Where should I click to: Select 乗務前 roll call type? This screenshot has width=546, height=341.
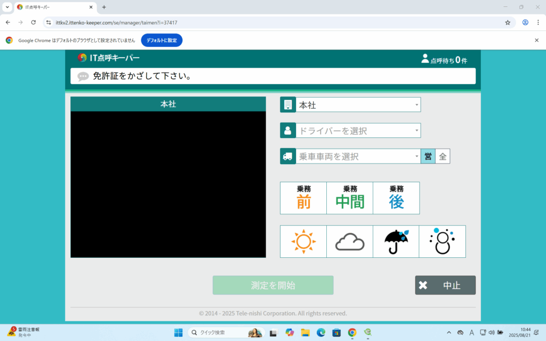pos(303,198)
